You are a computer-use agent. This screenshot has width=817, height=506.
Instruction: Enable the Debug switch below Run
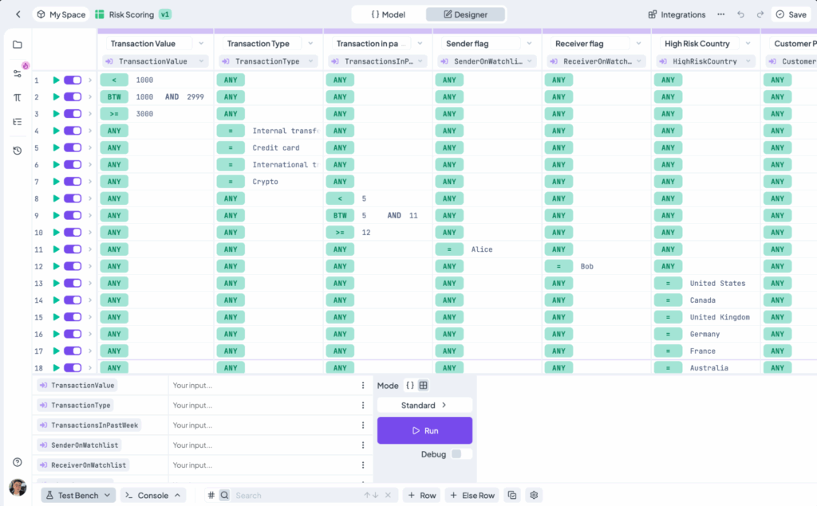click(x=456, y=454)
